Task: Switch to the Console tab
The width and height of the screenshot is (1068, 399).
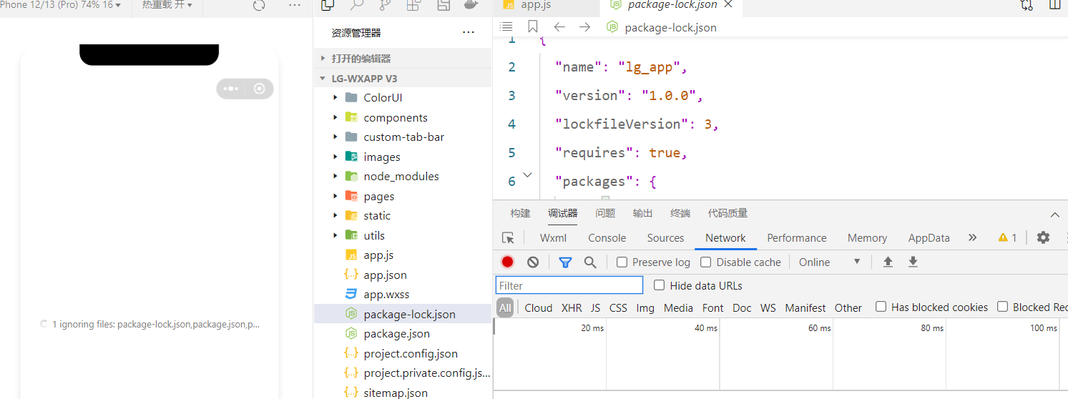Action: coord(607,238)
